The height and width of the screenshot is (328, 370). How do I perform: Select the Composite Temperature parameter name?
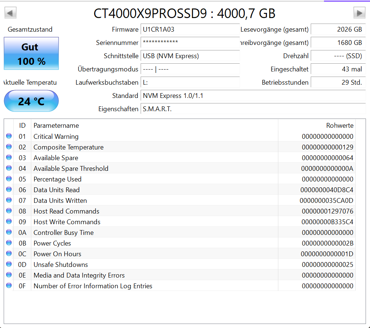pos(68,147)
